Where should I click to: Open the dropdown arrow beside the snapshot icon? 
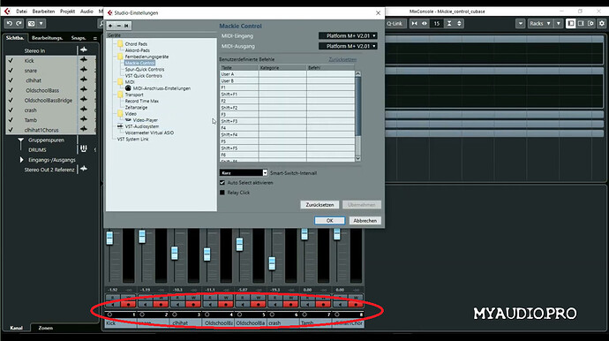tap(41, 24)
